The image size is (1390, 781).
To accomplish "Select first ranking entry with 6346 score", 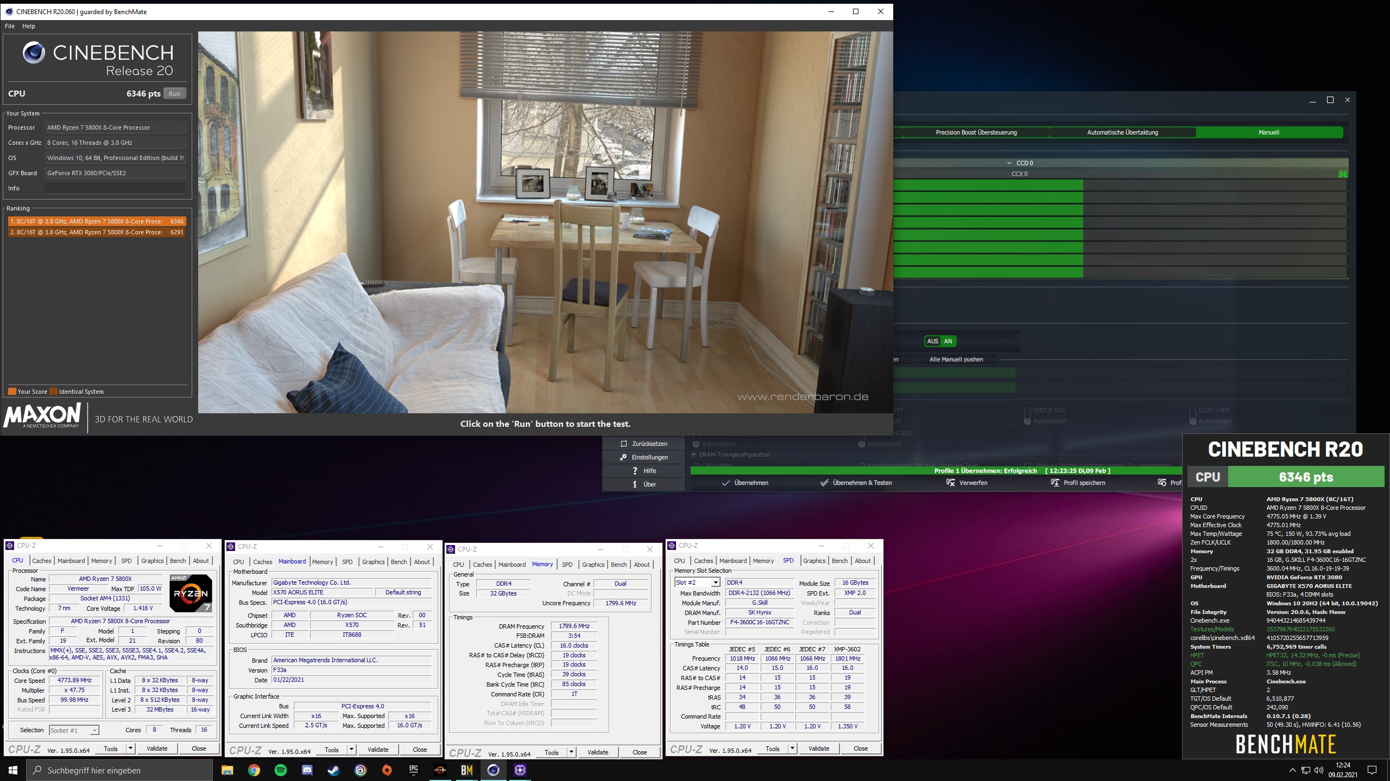I will 97,221.
